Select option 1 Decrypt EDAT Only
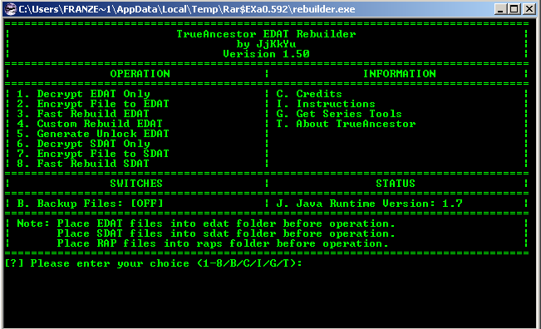This screenshot has height=329, width=541. coord(83,94)
